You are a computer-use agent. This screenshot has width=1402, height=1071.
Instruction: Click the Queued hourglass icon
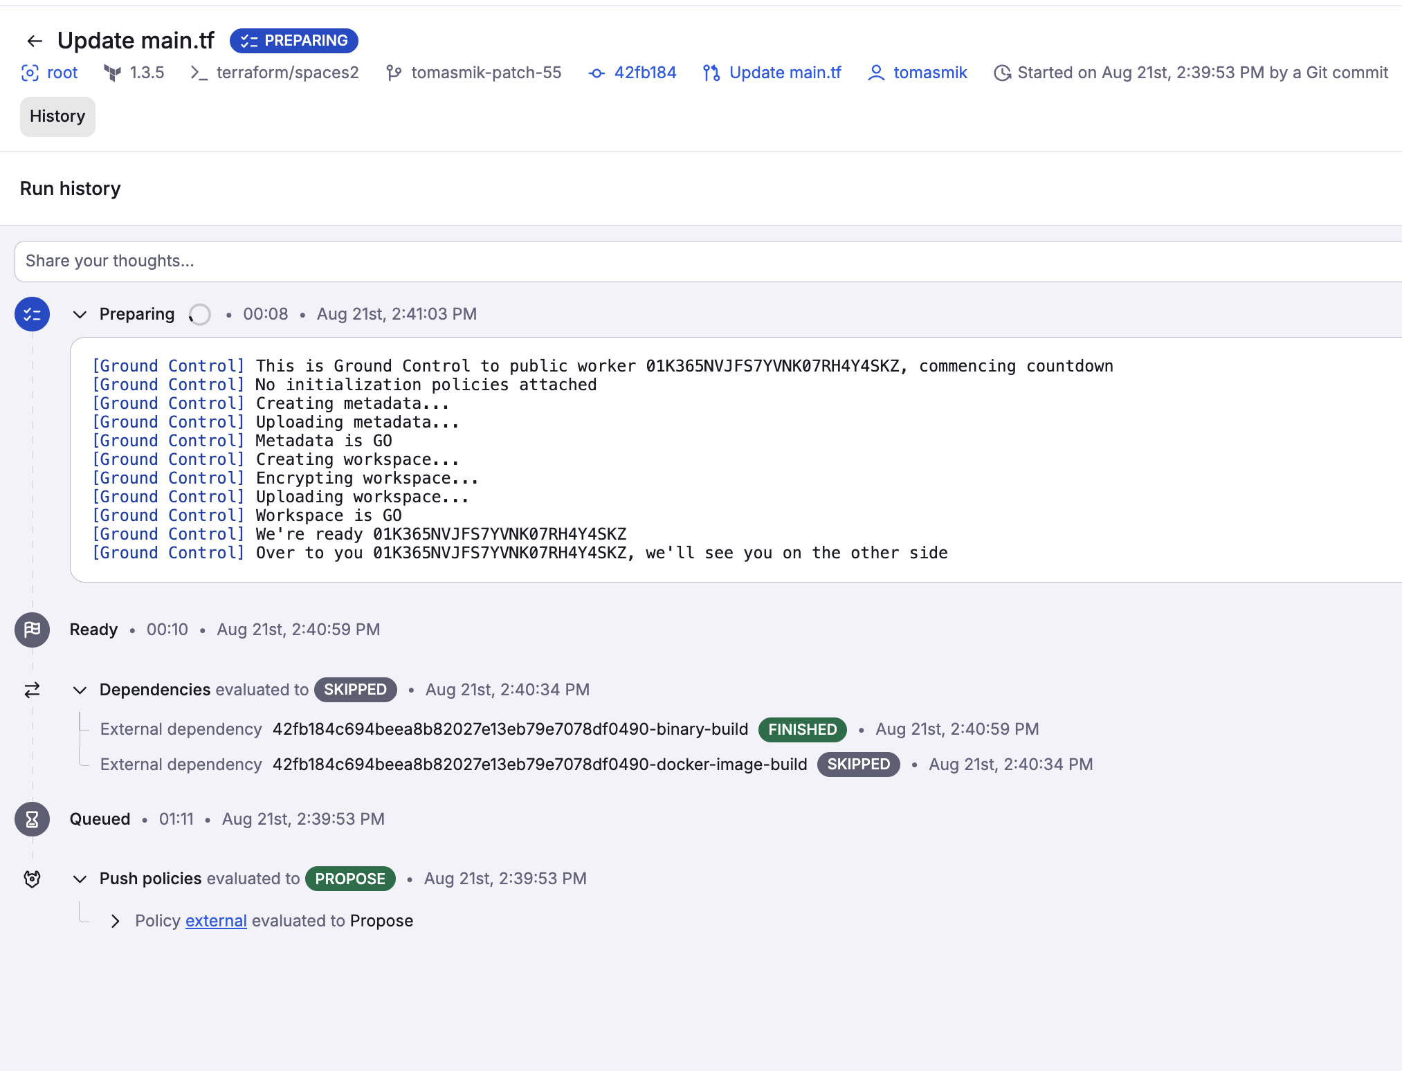tap(32, 818)
